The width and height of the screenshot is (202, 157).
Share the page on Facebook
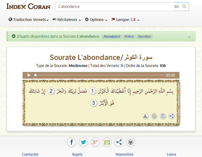[72, 142]
